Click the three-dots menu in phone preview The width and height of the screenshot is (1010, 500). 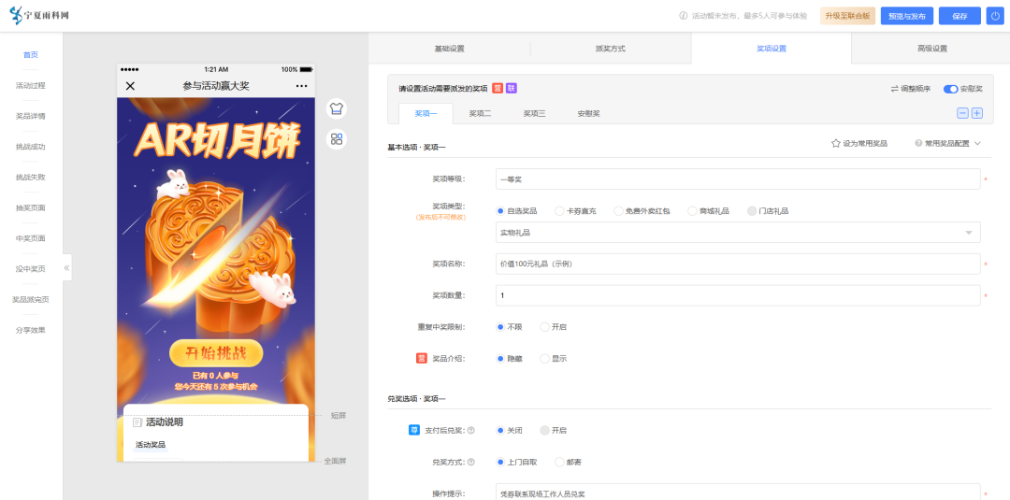pos(301,86)
